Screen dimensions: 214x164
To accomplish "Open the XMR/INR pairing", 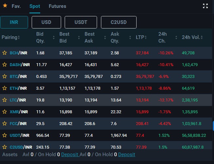I will [x=19, y=112].
